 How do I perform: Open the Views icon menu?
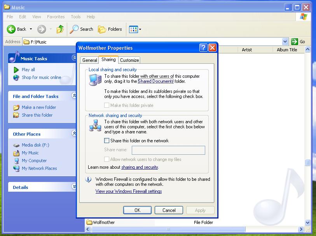tap(133, 30)
